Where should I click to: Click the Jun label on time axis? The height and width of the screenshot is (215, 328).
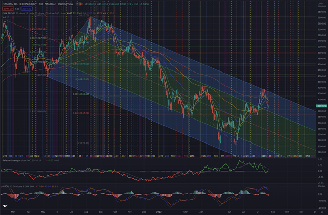(x=229, y=212)
